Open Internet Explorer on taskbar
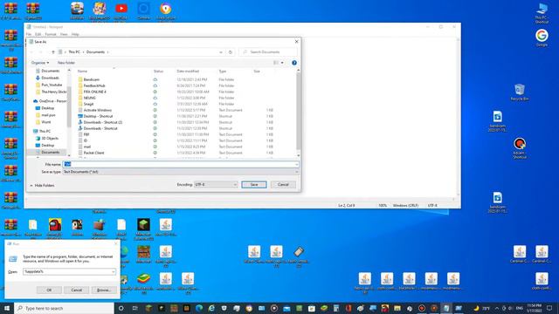Image resolution: width=559 pixels, height=314 pixels. (x=211, y=308)
